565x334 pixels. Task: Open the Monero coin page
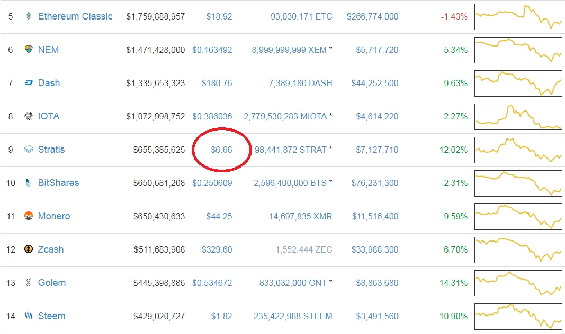tap(54, 216)
